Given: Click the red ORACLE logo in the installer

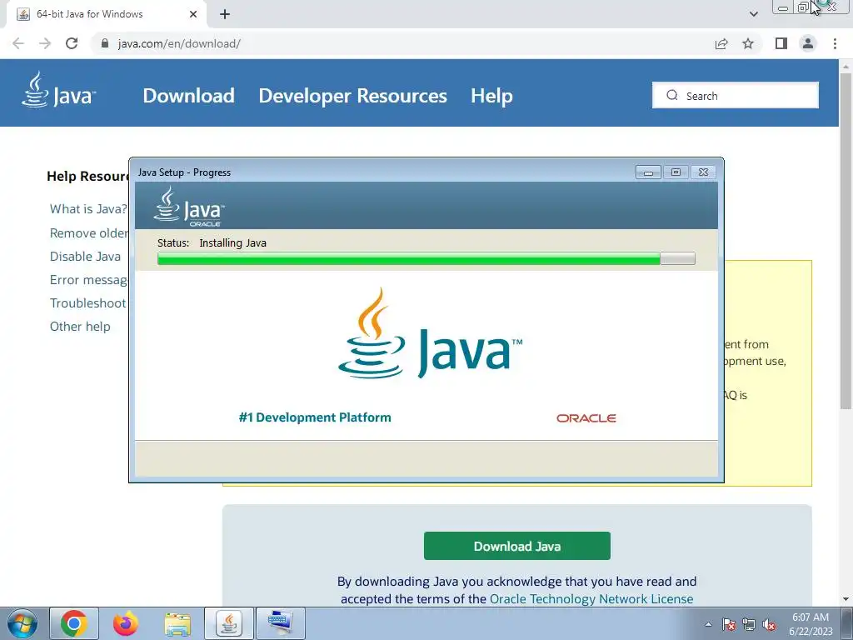Looking at the screenshot, I should coord(586,418).
